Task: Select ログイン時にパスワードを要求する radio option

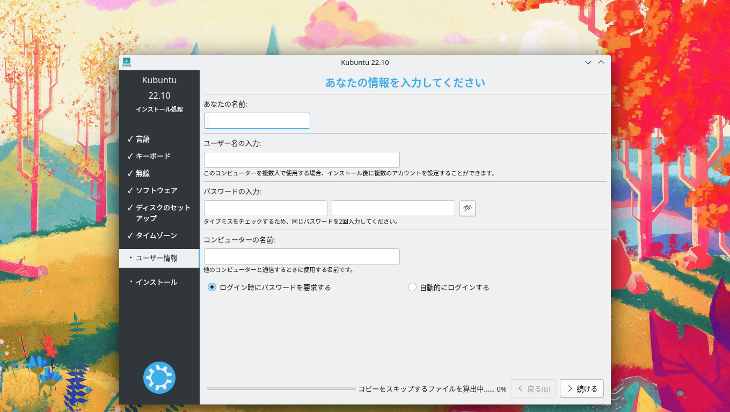Action: [269, 288]
